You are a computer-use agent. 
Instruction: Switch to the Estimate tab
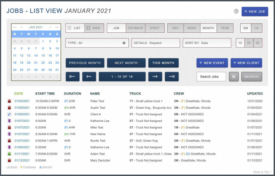click(136, 28)
